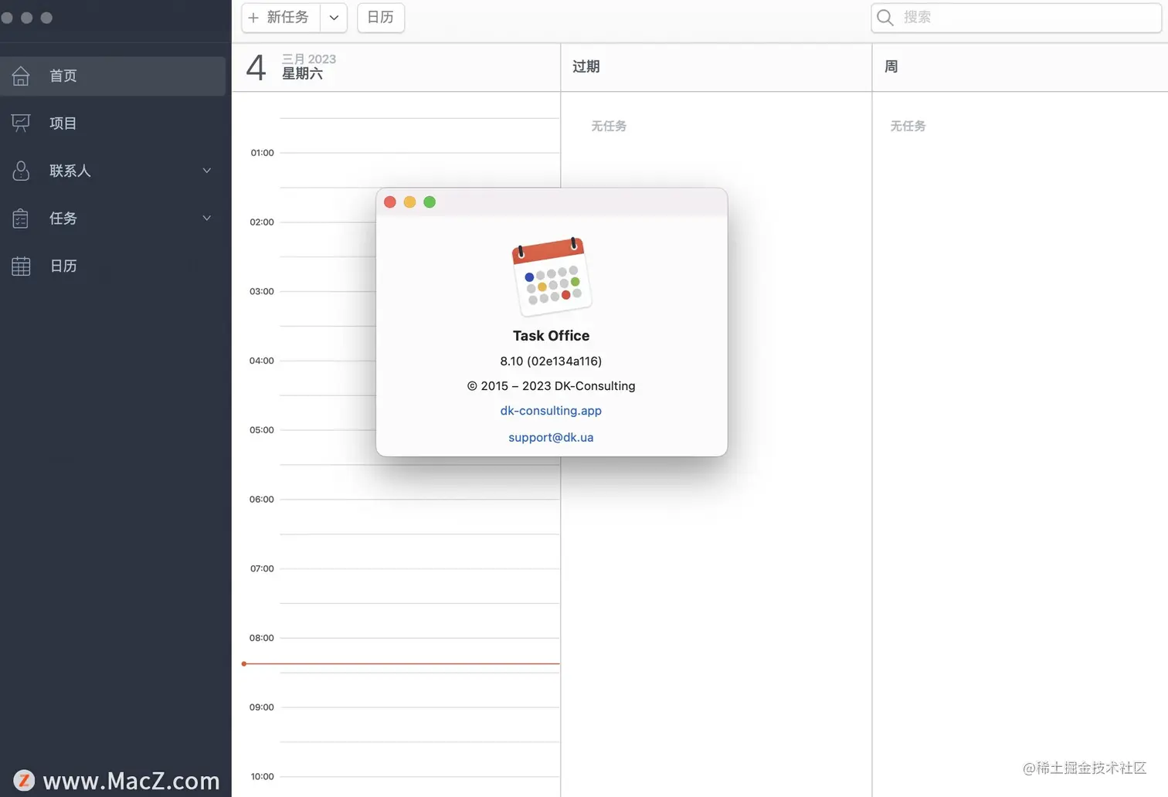Click the 三月 2023 month label
1168x797 pixels.
(x=309, y=59)
